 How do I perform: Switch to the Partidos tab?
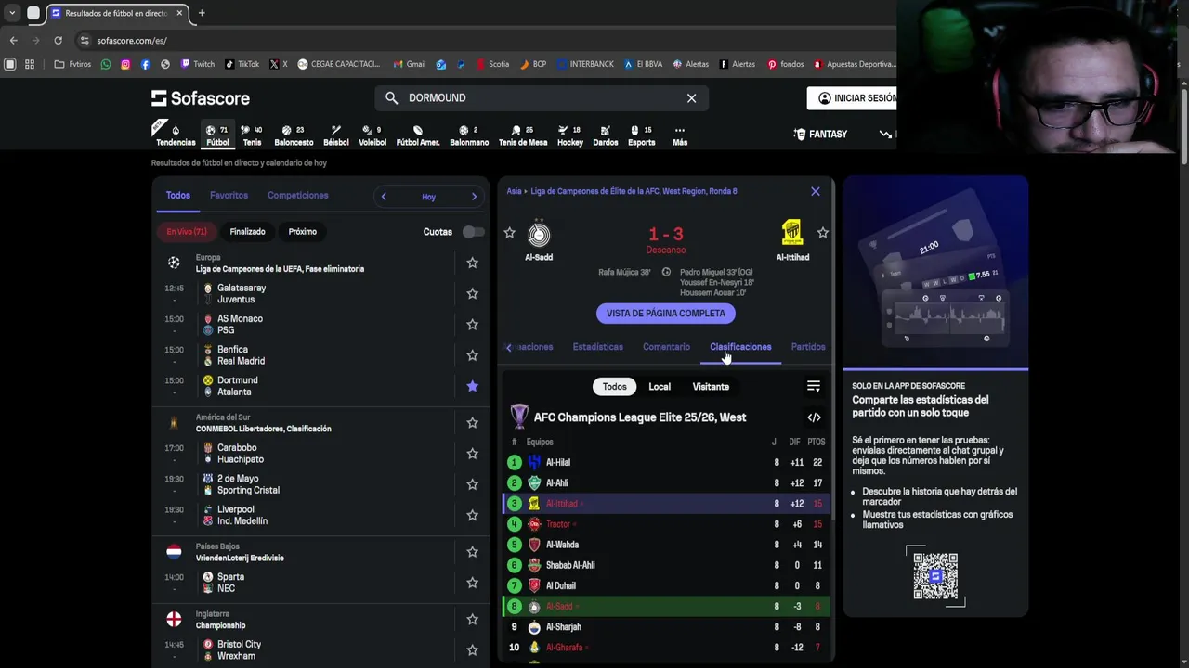[808, 347]
